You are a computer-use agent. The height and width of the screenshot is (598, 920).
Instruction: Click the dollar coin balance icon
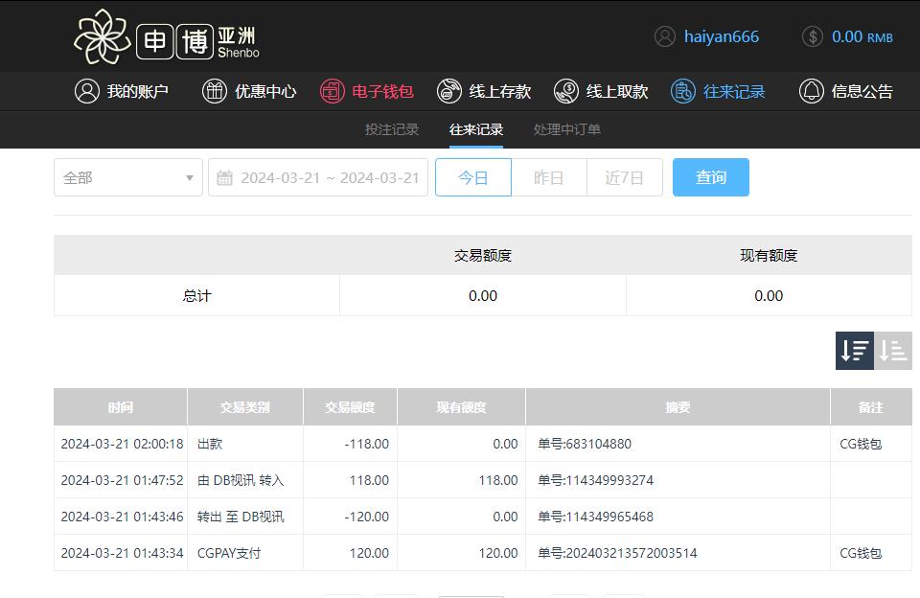pyautogui.click(x=812, y=36)
